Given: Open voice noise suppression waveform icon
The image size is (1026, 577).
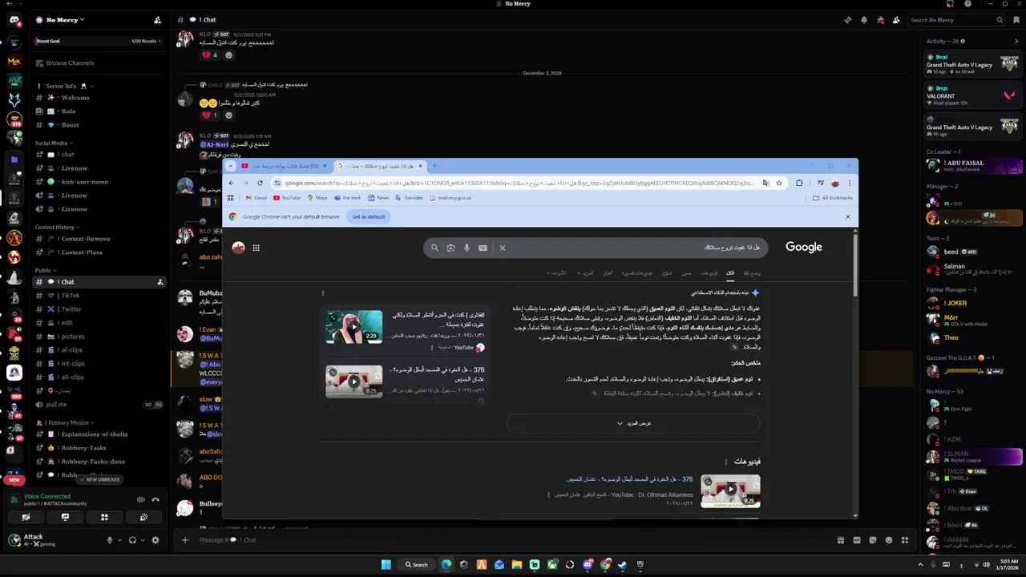Looking at the screenshot, I should coord(141,499).
